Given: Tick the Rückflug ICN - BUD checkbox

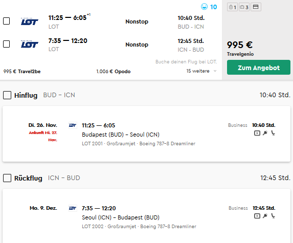Looking at the screenshot, I should tap(7, 178).
